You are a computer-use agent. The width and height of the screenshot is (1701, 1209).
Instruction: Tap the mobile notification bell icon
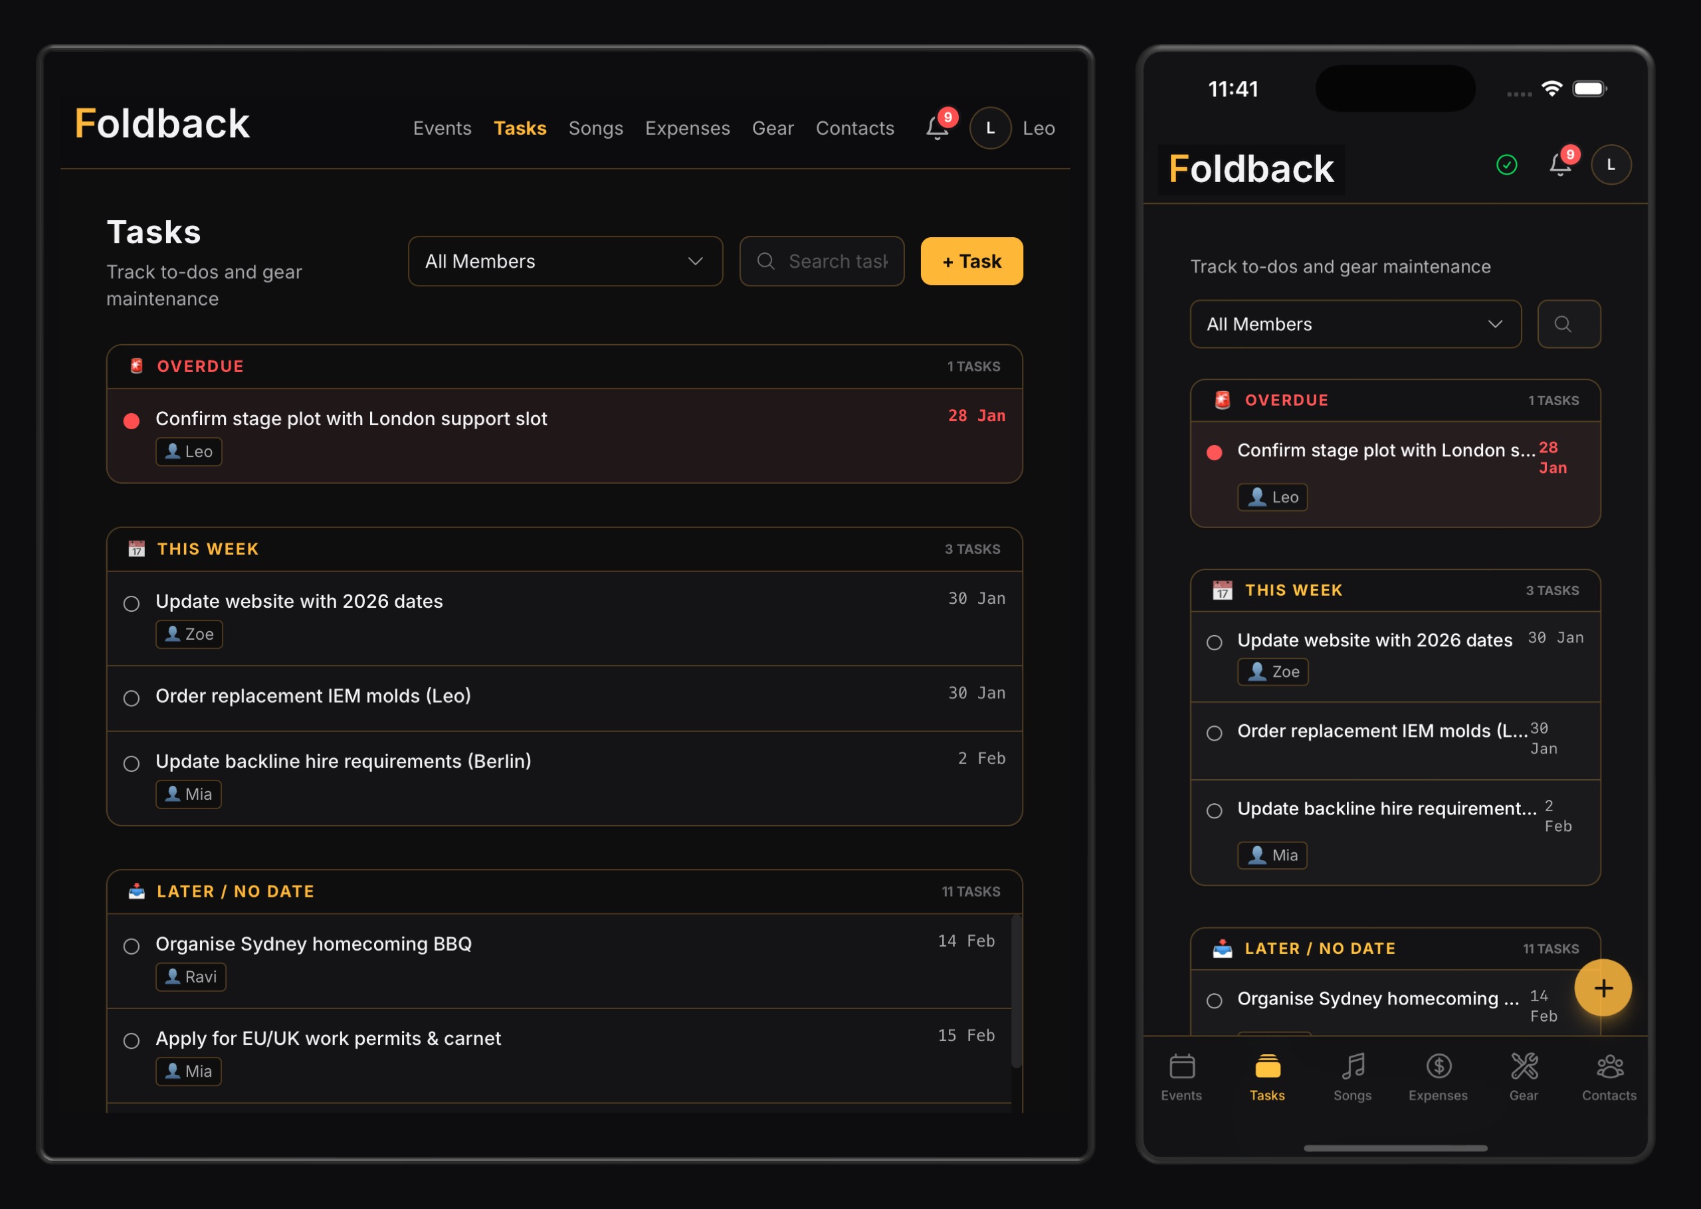[1559, 165]
